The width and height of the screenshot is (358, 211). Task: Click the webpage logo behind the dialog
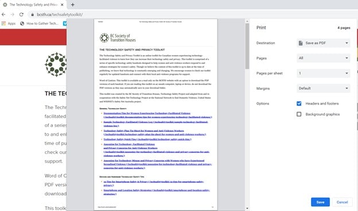(x=56, y=64)
